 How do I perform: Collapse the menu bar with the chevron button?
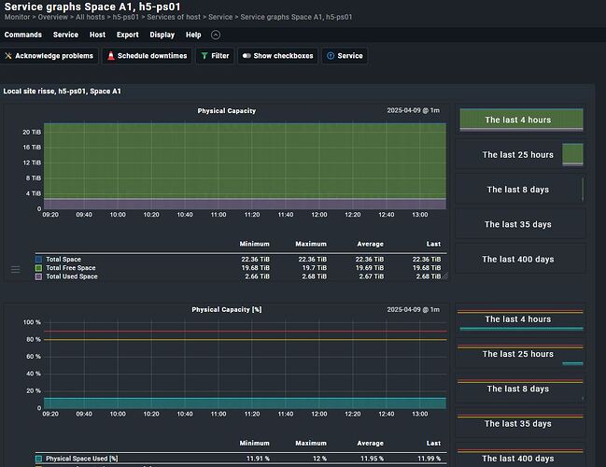coord(216,35)
